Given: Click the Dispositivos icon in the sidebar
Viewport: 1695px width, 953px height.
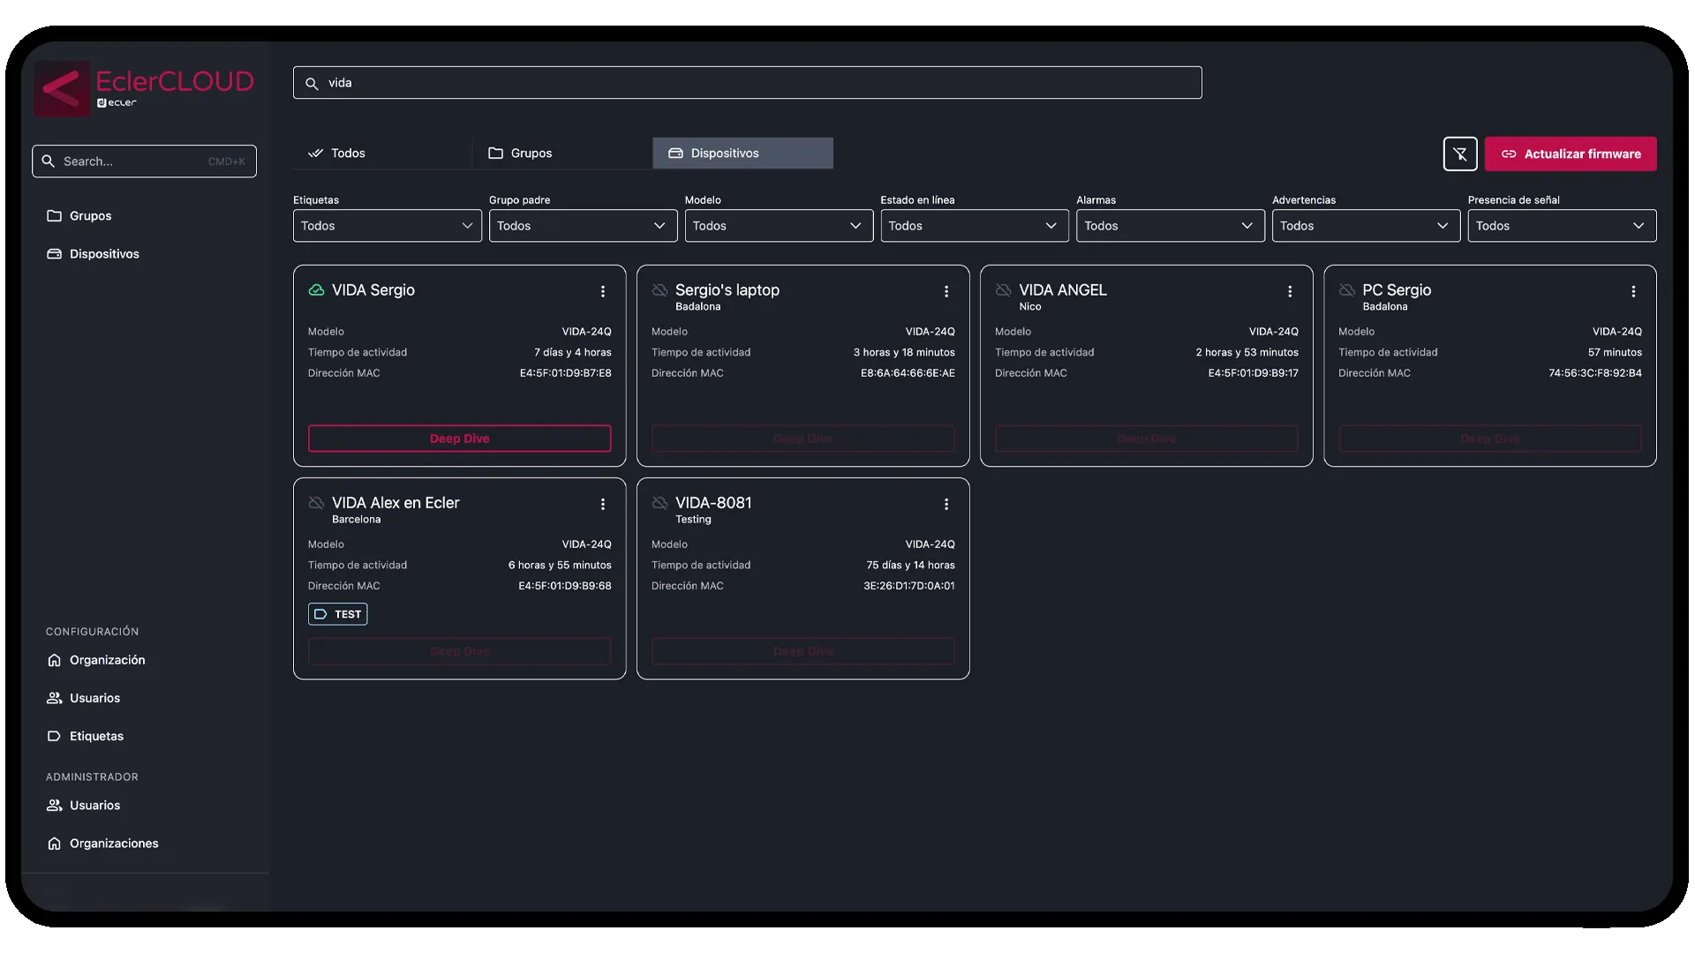Looking at the screenshot, I should point(54,253).
